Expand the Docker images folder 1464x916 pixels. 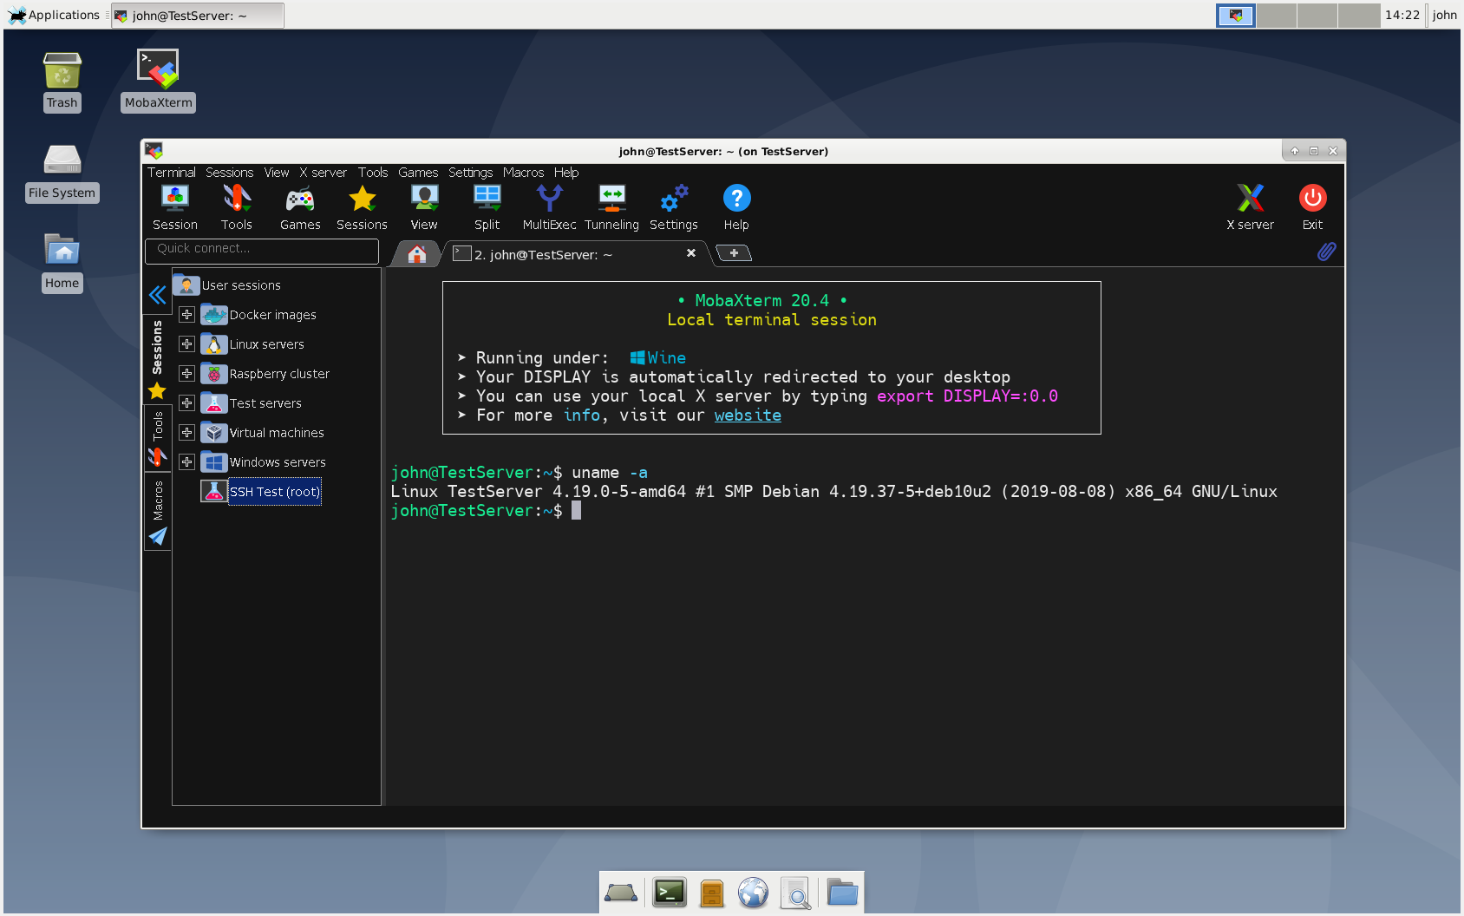pos(186,315)
